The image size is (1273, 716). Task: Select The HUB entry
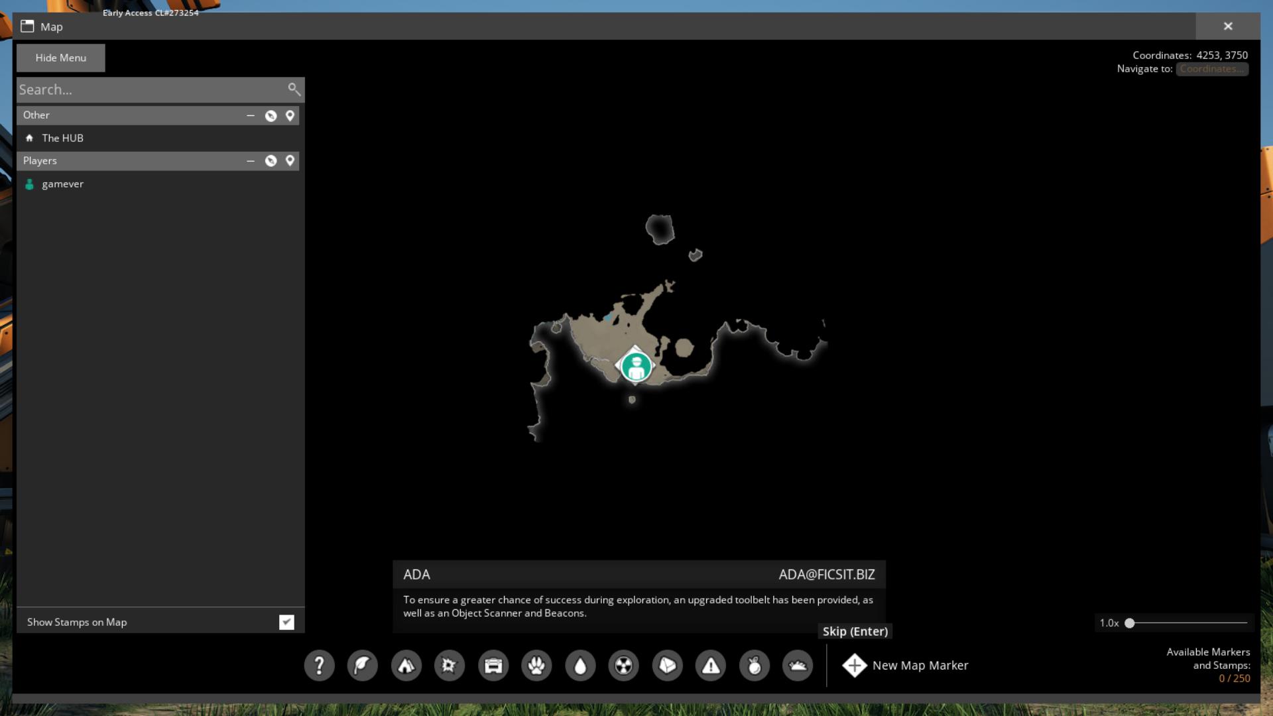(158, 138)
